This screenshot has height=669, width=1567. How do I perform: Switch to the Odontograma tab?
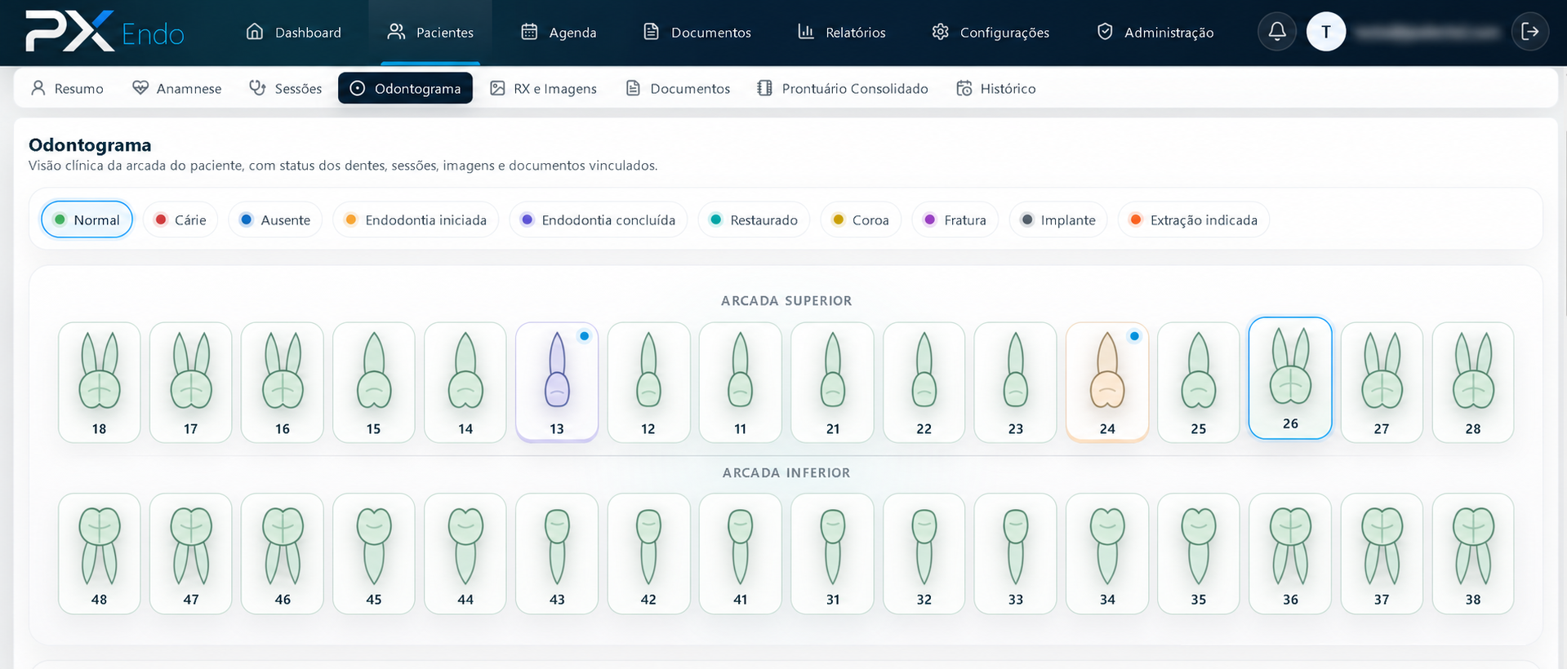[405, 88]
